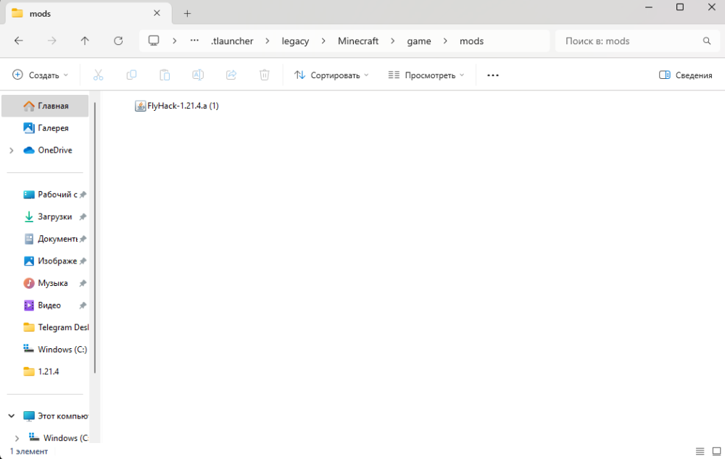The image size is (725, 459).
Task: Open Музыка pinned folder
Action: pos(45,283)
